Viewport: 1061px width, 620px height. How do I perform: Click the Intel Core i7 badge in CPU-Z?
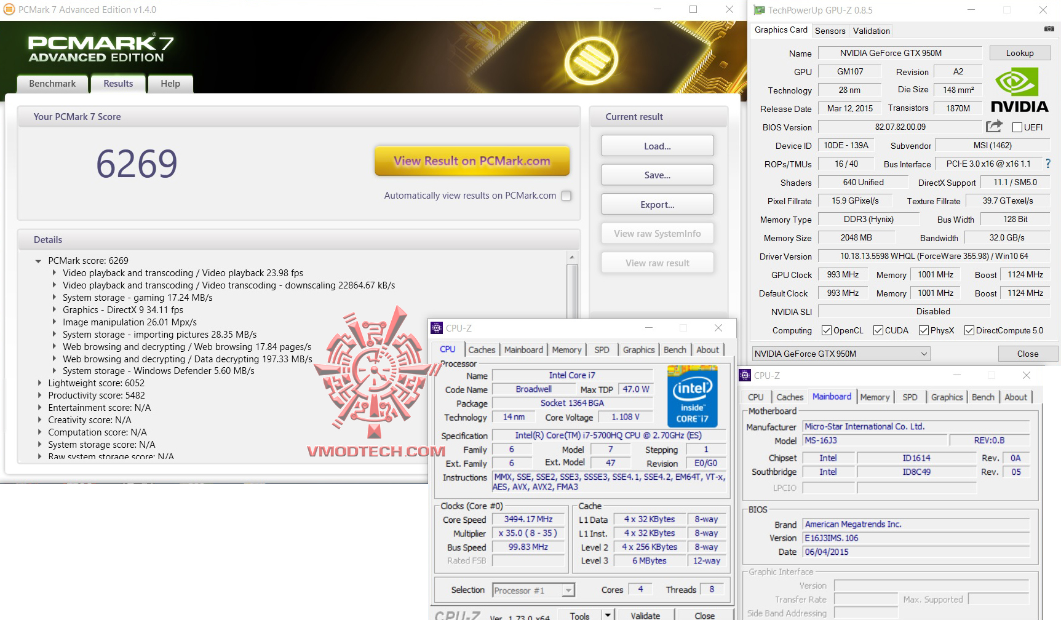(693, 396)
